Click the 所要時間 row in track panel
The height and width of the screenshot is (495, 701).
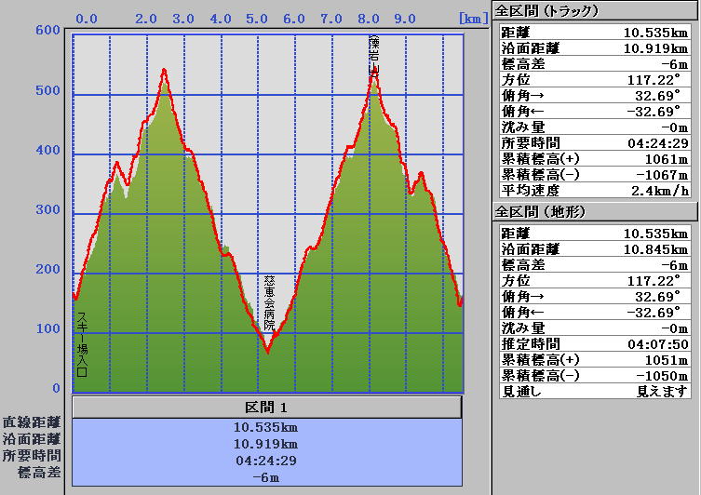[x=596, y=143]
